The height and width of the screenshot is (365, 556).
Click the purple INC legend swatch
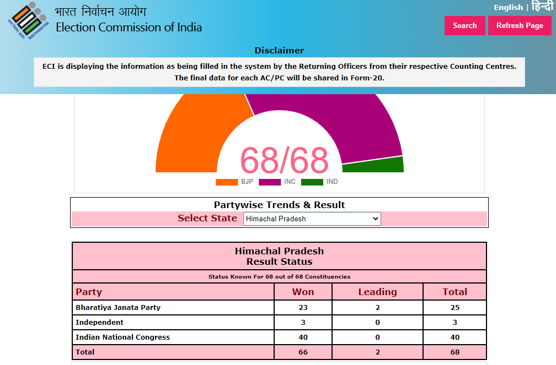(270, 182)
